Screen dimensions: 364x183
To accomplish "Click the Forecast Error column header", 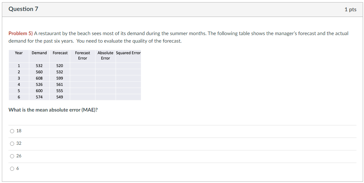I will [83, 55].
